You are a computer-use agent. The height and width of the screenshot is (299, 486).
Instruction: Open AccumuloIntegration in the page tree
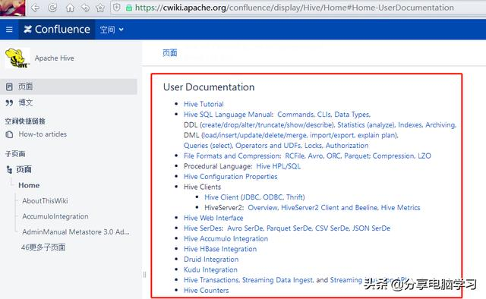point(55,216)
